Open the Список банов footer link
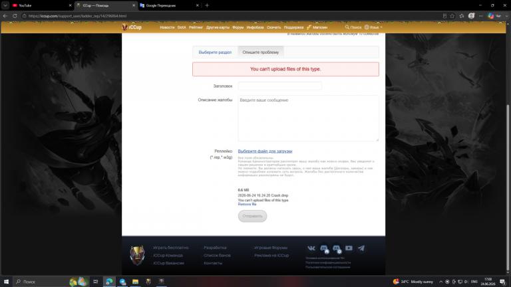 click(x=217, y=255)
